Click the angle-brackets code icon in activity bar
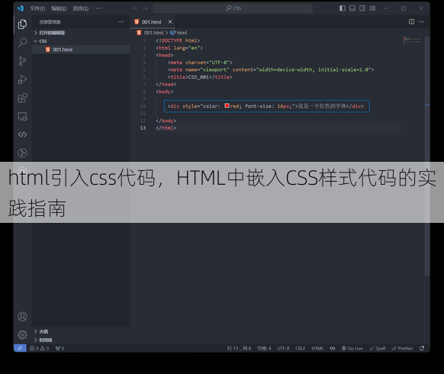The height and width of the screenshot is (374, 444). click(x=22, y=134)
